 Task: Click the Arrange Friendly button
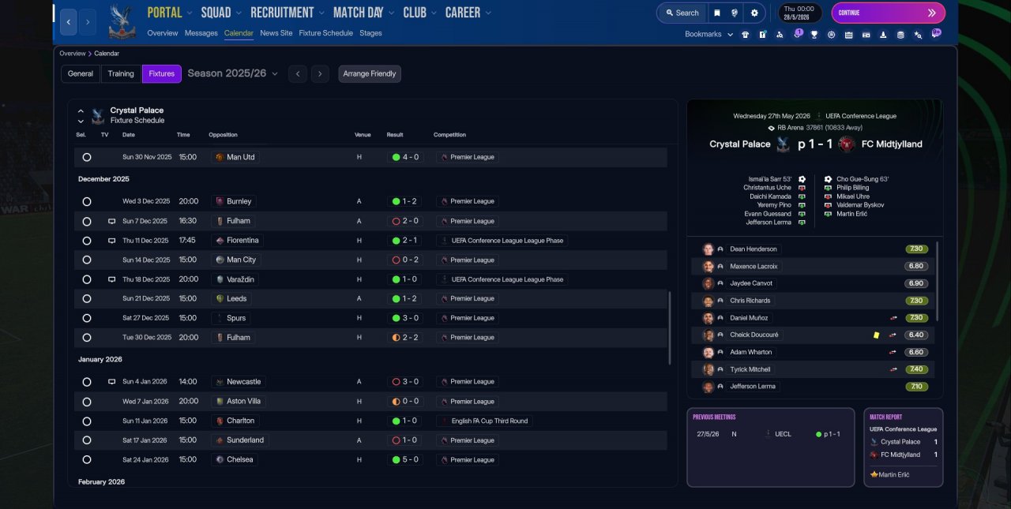[x=370, y=73]
